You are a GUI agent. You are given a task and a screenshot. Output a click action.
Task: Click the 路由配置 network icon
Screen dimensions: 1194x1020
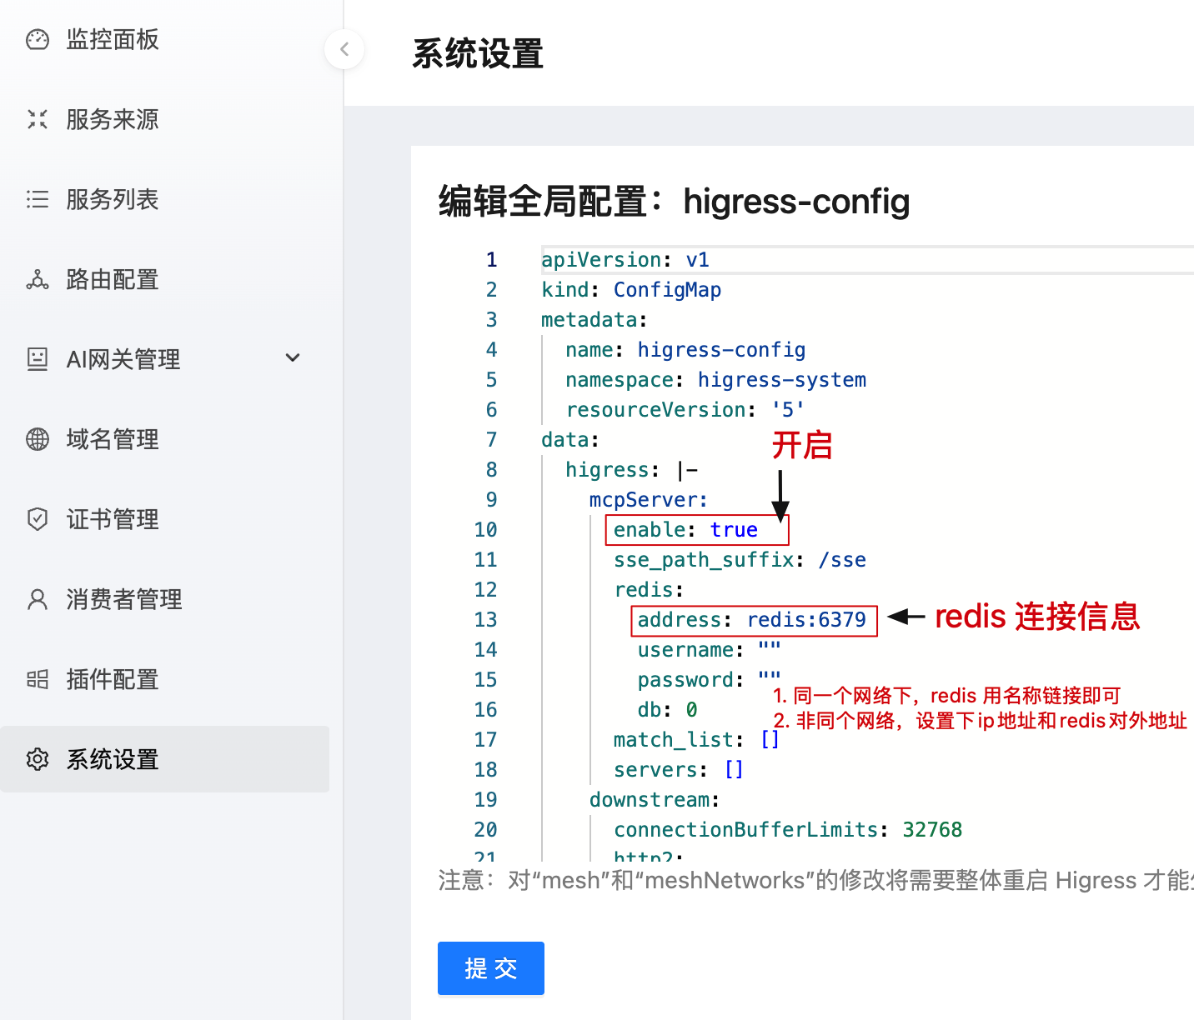pos(38,279)
